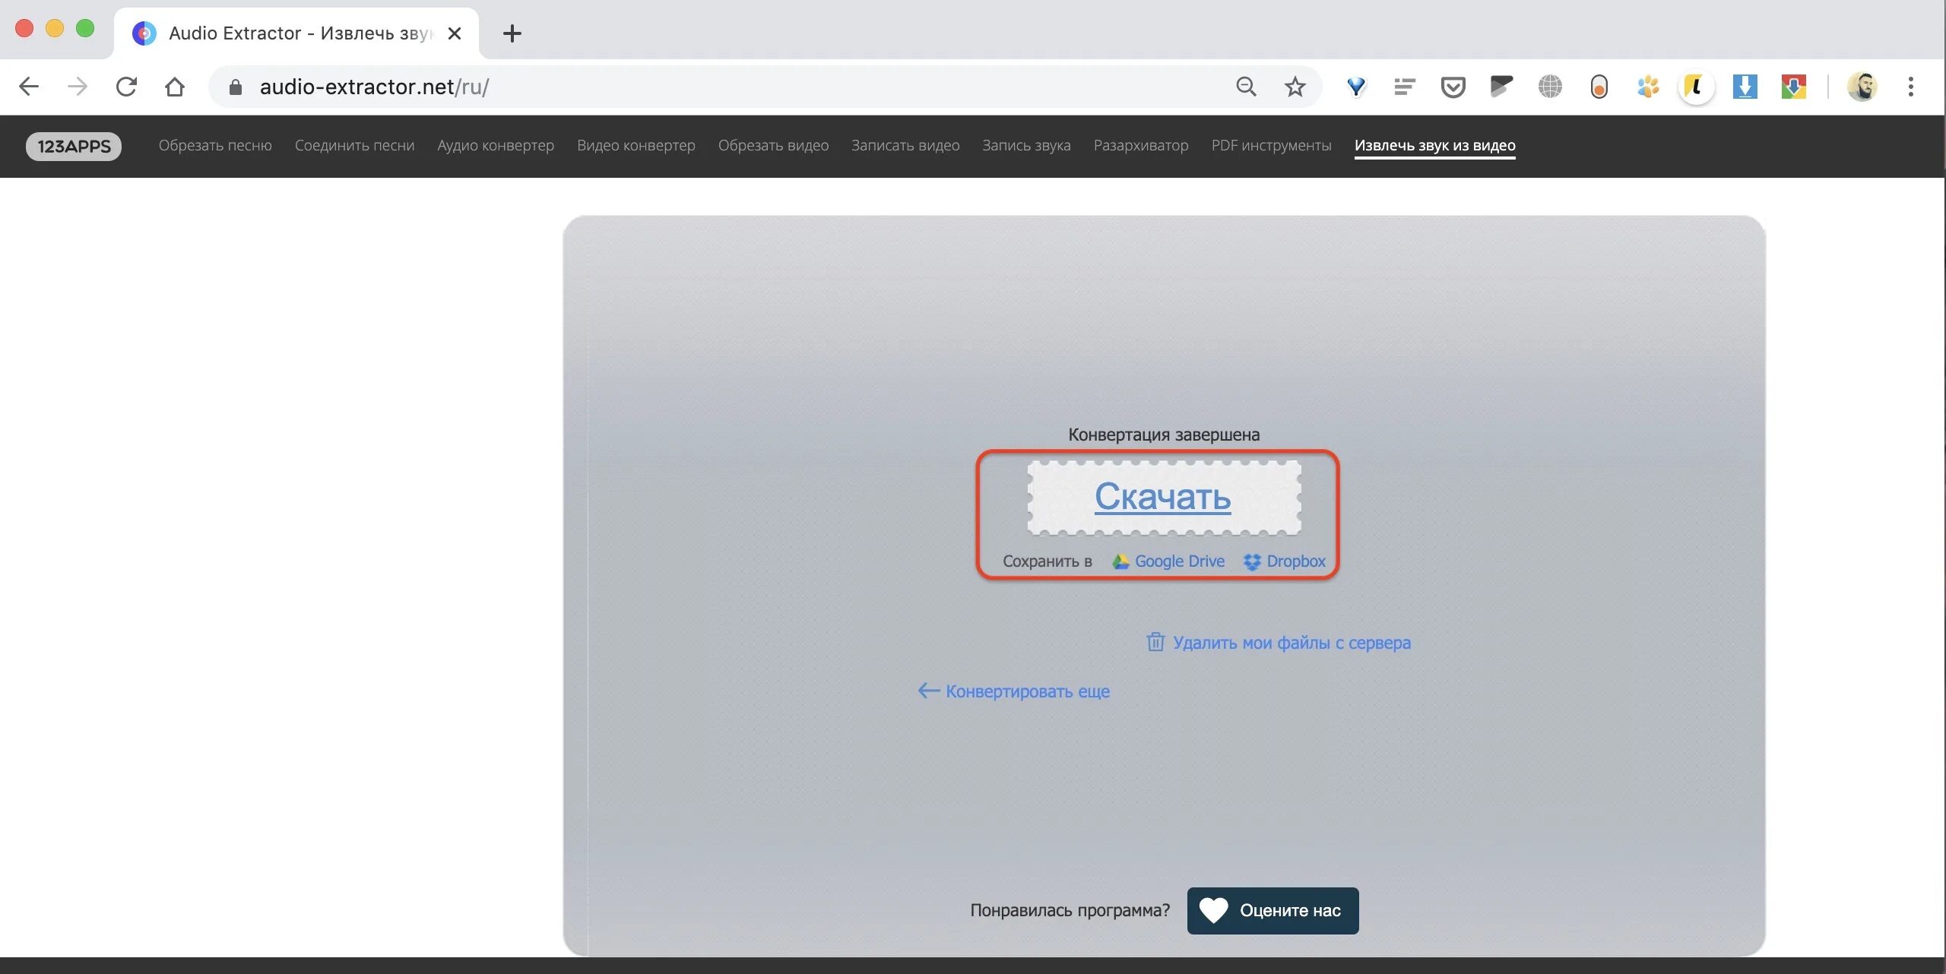This screenshot has height=974, width=1946.
Task: Open the user profile avatar
Action: pos(1862,87)
